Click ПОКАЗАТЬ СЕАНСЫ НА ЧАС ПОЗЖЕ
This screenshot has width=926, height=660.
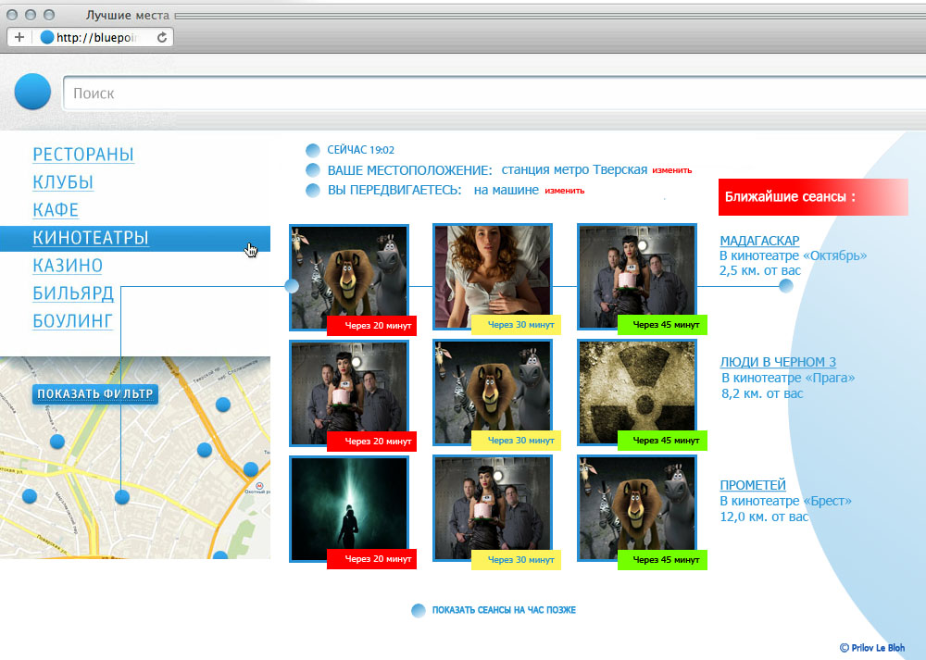click(x=504, y=611)
